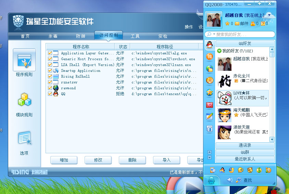Expand the 通讯录 contacts panel
This screenshot has height=194, width=289.
245,145
